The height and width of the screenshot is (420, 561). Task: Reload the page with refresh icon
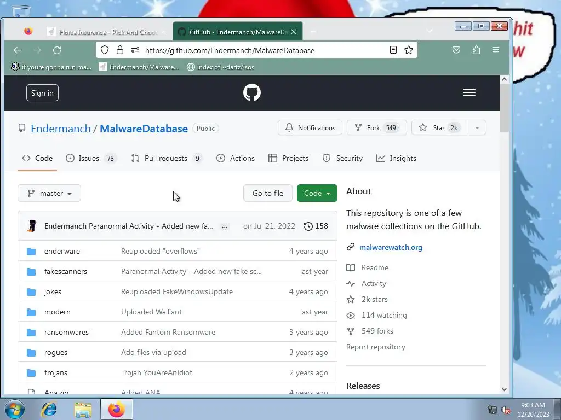coord(57,50)
